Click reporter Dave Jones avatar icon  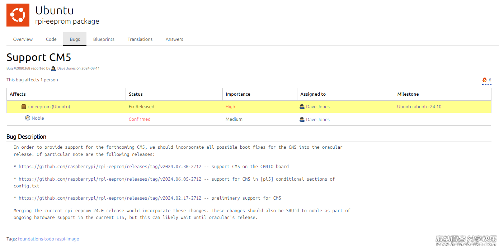point(53,68)
